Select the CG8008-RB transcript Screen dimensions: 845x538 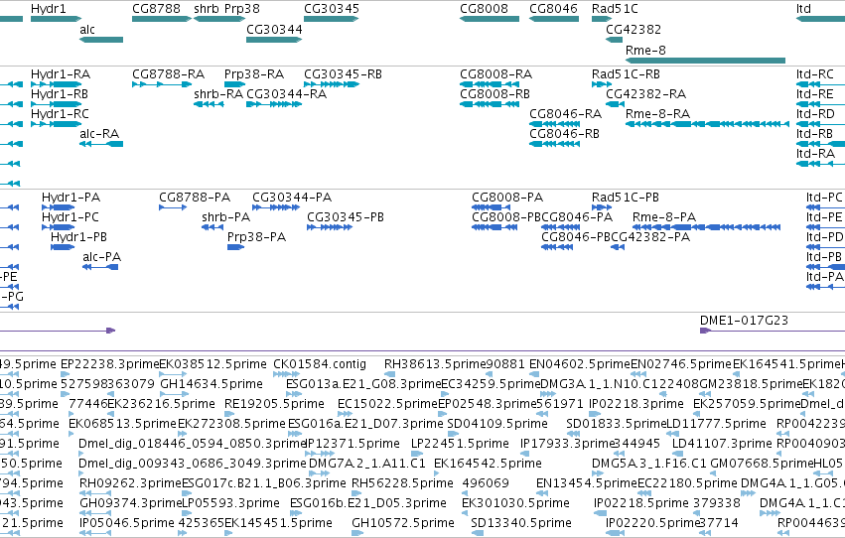(x=490, y=104)
